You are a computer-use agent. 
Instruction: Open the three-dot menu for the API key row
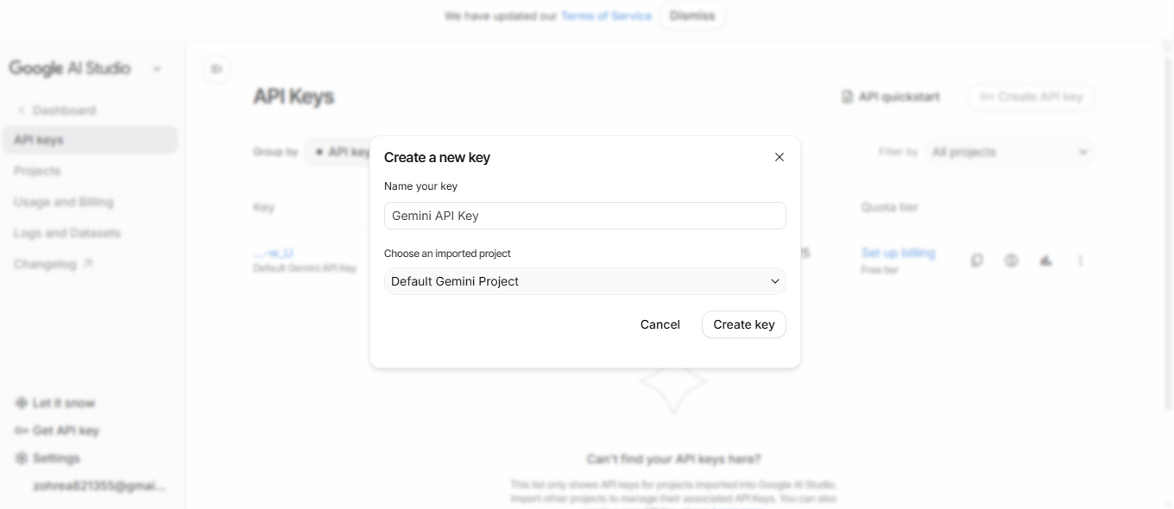pyautogui.click(x=1081, y=261)
